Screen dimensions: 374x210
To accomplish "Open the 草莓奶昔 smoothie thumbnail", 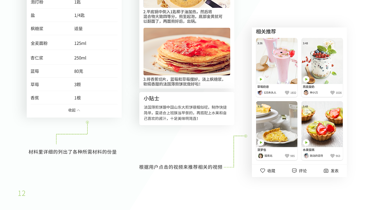I will (x=277, y=61).
